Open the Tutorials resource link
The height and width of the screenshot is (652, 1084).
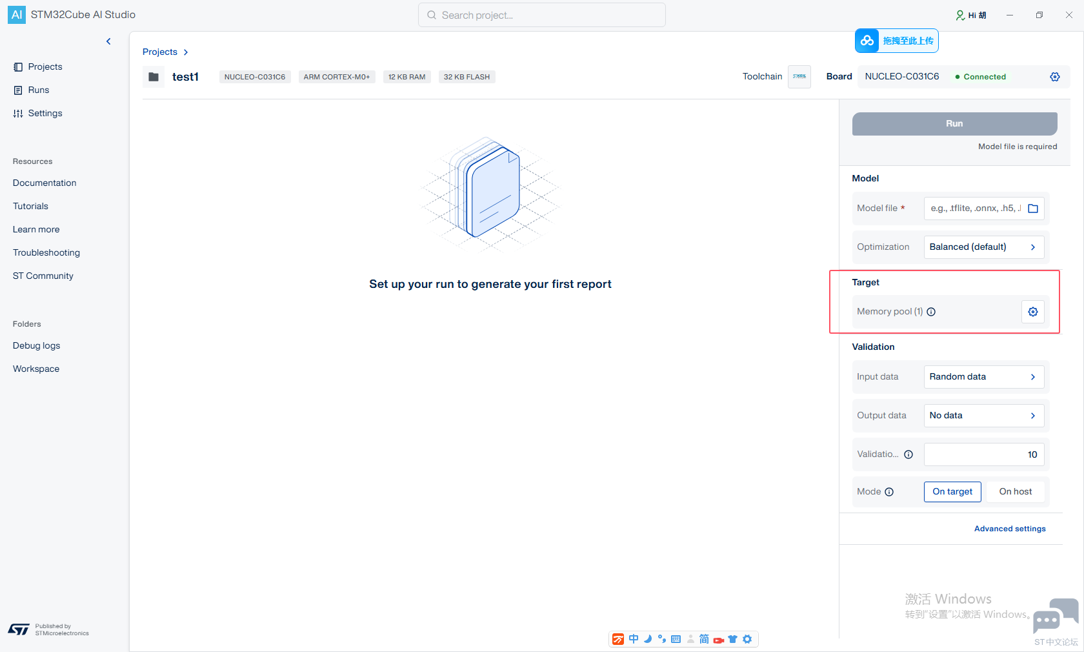(x=30, y=206)
